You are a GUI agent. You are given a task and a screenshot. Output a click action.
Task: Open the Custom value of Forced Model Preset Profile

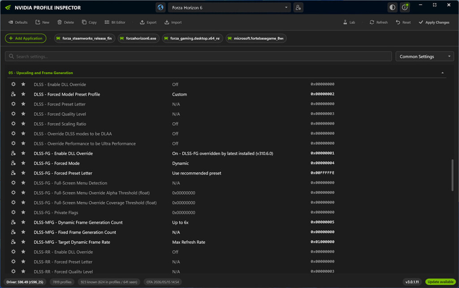tap(179, 94)
